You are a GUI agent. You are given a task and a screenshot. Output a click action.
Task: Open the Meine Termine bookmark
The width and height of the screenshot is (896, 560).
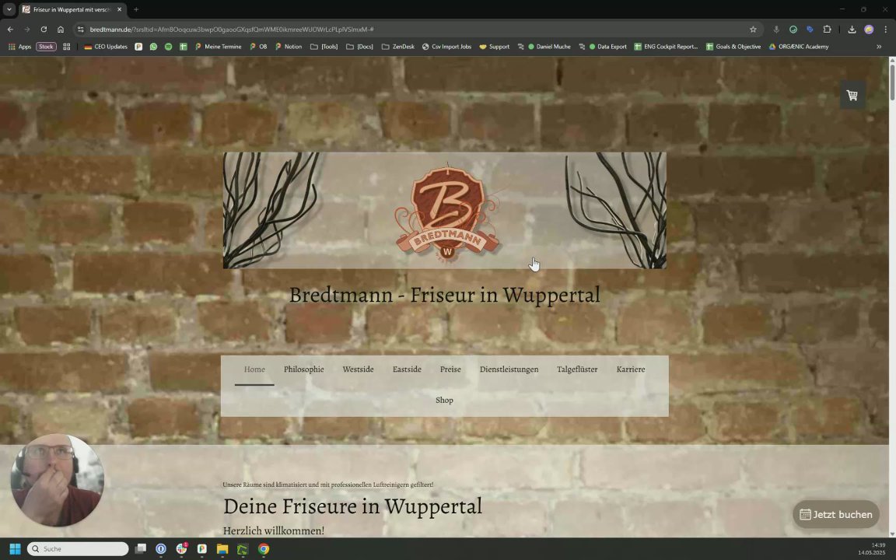coord(218,47)
